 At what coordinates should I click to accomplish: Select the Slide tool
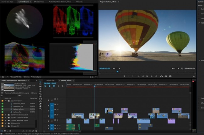[x=40, y=101]
